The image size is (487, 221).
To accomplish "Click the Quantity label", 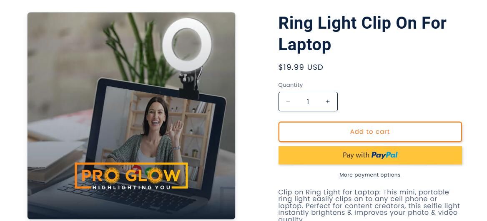I will tap(290, 85).
